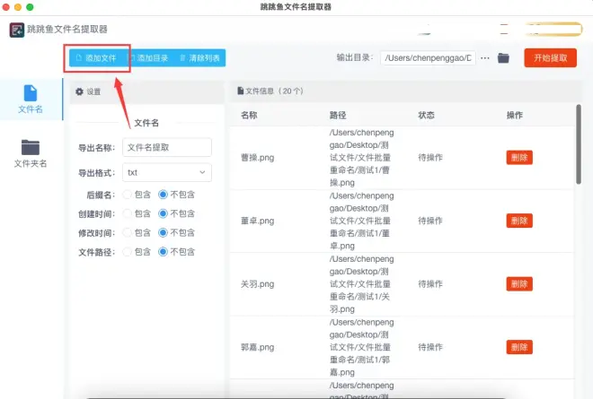The height and width of the screenshot is (399, 593).
Task: Click the 添加目录 button
Action: [148, 58]
